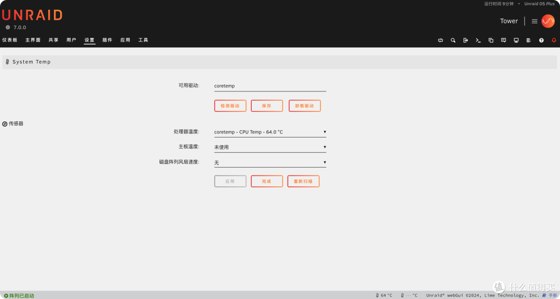Click the greyed 应用 apply button
Image resolution: width=560 pixels, height=299 pixels.
tap(230, 181)
